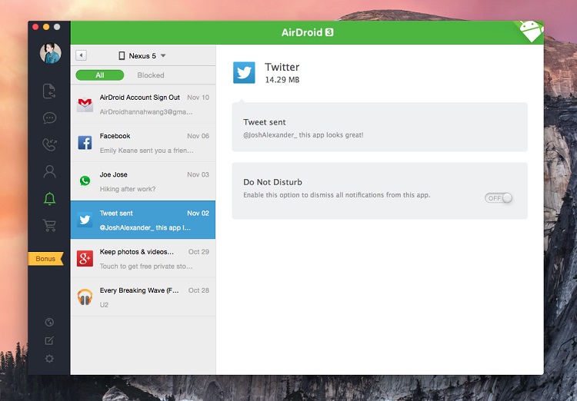Image resolution: width=577 pixels, height=401 pixels.
Task: Toggle the Do Not Disturb switch
Action: (499, 198)
